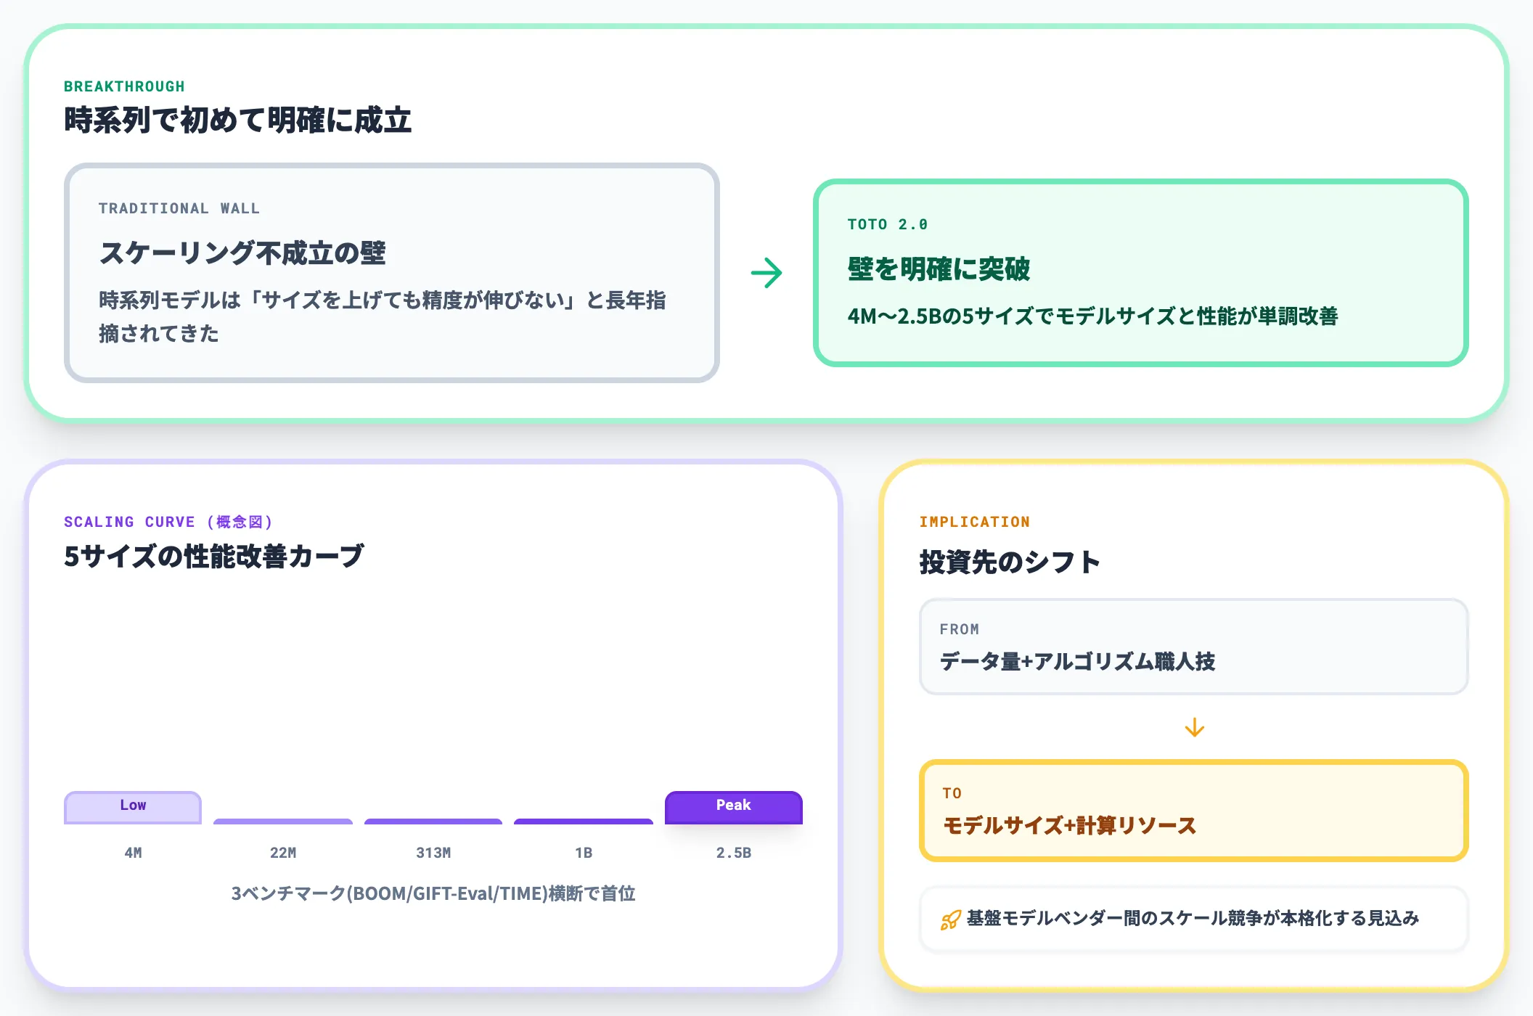Click heading 投資先のシフト

pos(1010,562)
